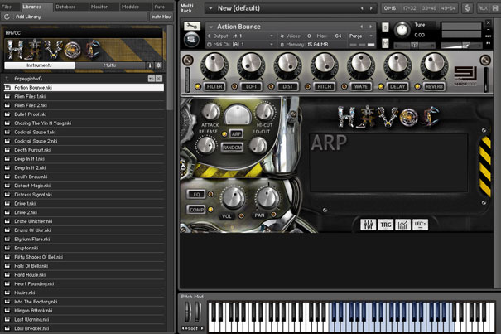Open the graph envelope page icon
Image resolution: width=501 pixels, height=334 pixels.
(x=404, y=225)
